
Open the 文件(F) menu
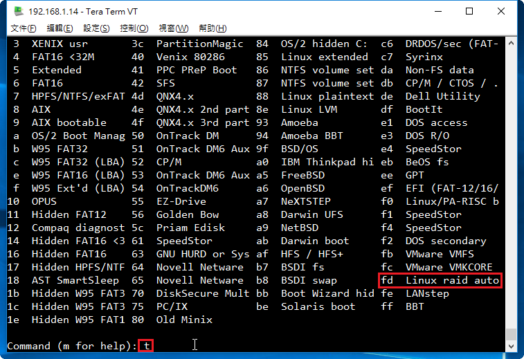[x=24, y=28]
